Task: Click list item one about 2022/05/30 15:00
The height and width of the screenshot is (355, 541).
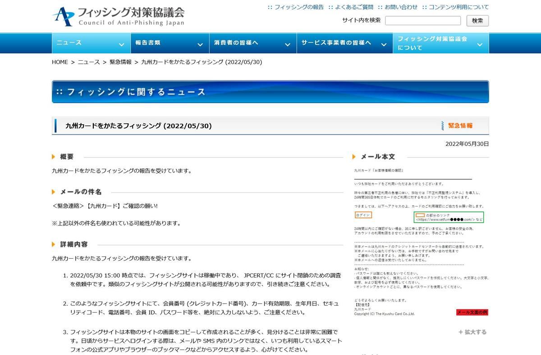Action: pyautogui.click(x=206, y=280)
